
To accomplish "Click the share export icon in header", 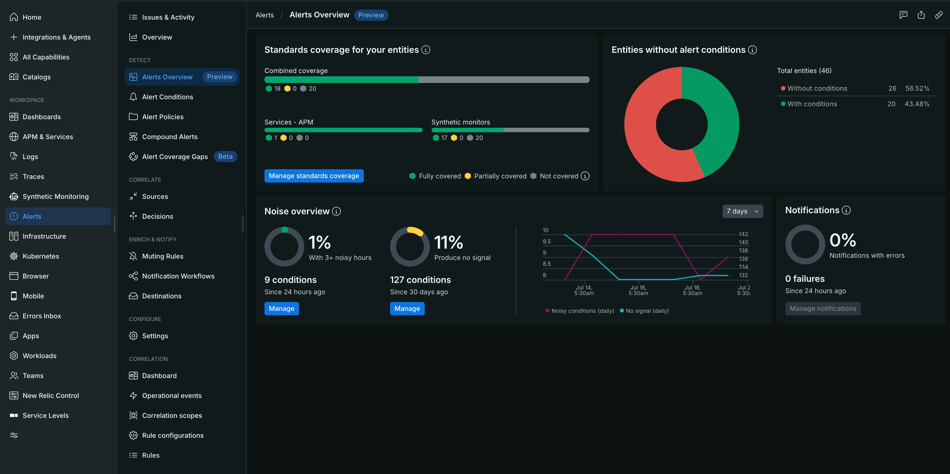I will [921, 15].
